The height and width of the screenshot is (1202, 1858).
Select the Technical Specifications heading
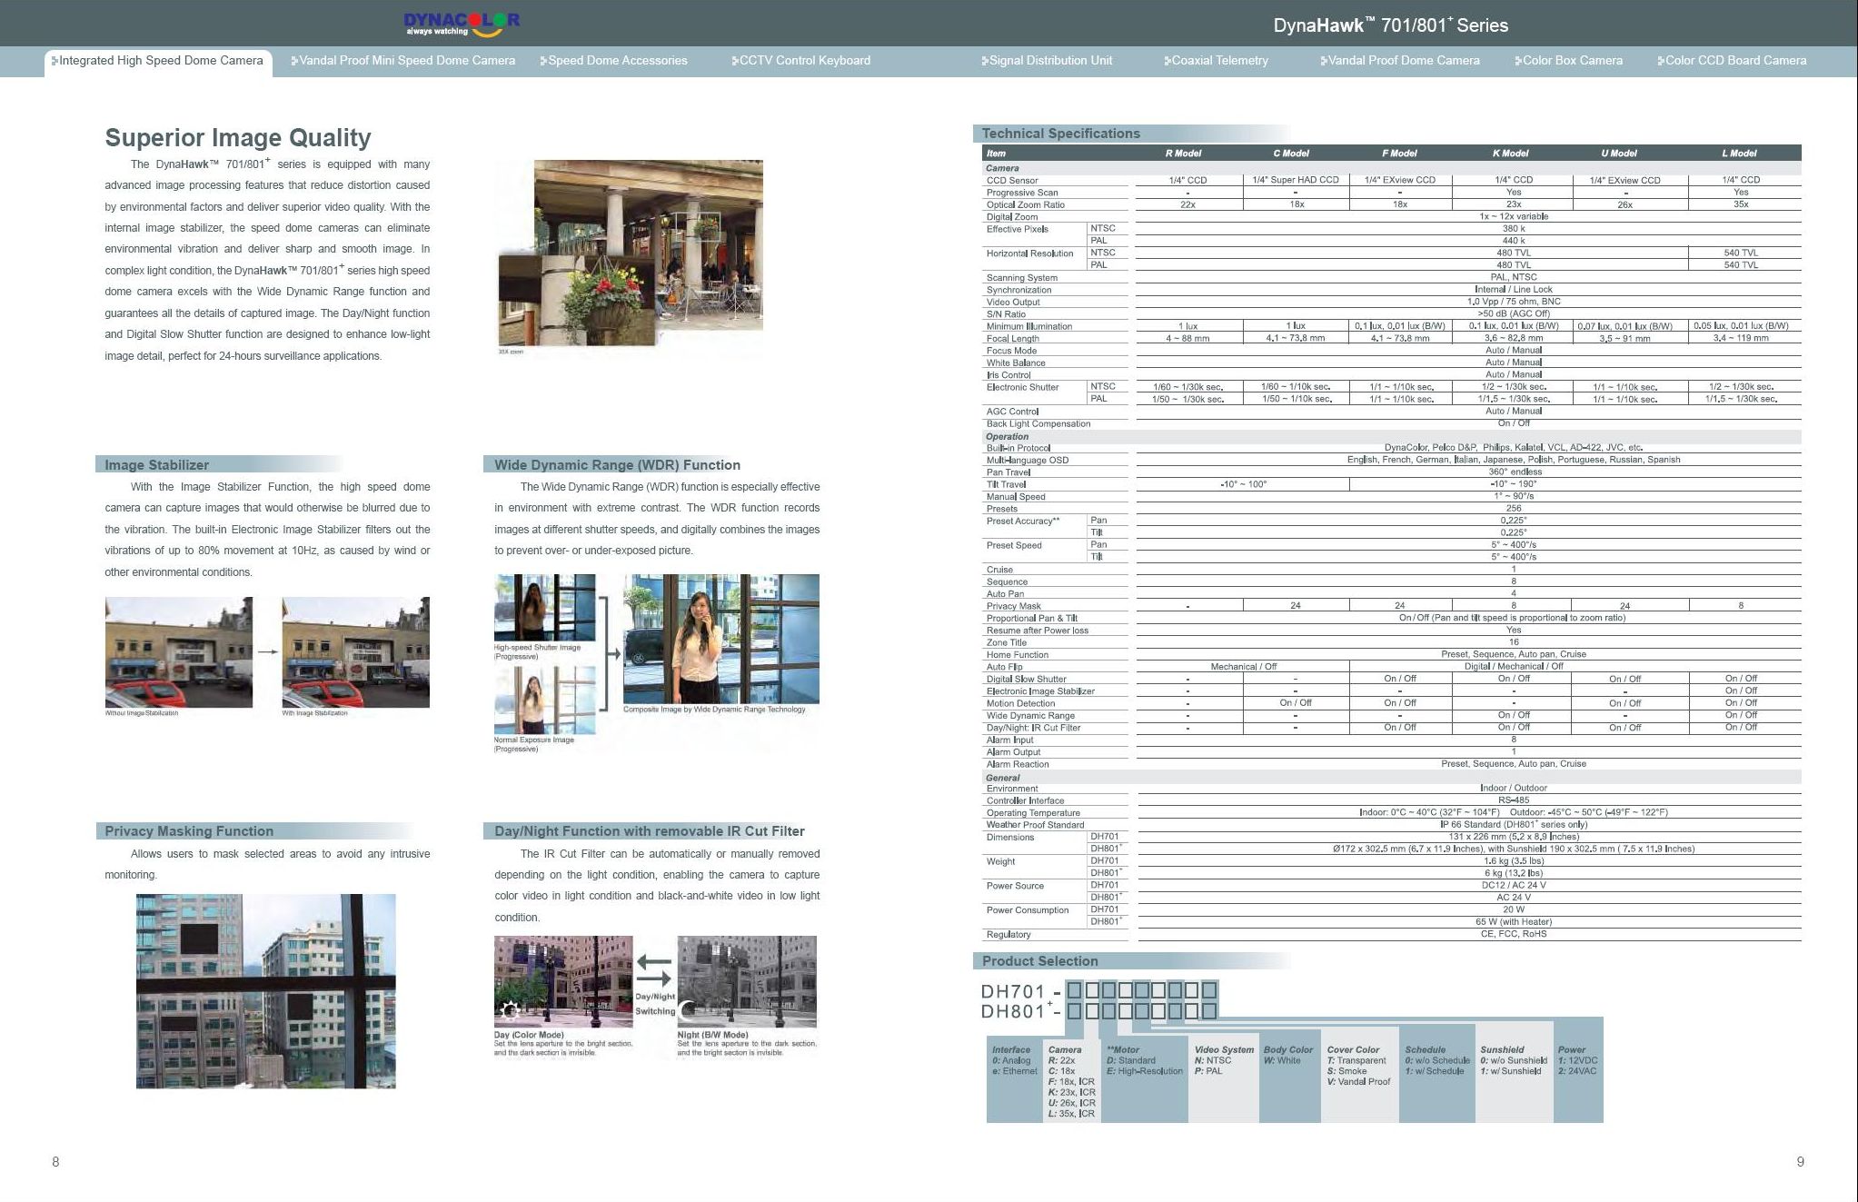(x=1060, y=134)
